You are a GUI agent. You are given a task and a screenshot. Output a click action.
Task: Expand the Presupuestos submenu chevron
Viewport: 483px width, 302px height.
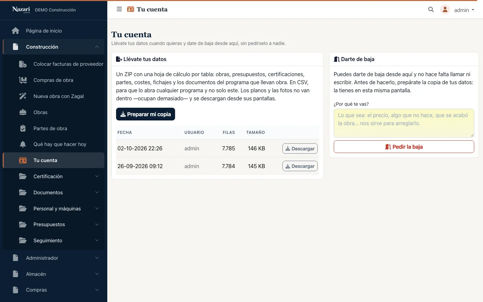97,224
